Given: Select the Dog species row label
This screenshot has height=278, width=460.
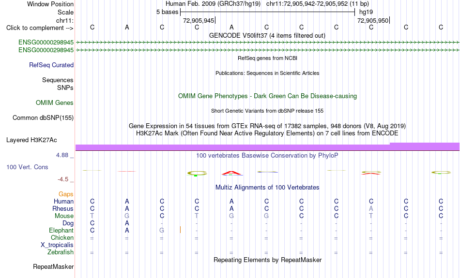Looking at the screenshot, I should [x=68, y=223].
